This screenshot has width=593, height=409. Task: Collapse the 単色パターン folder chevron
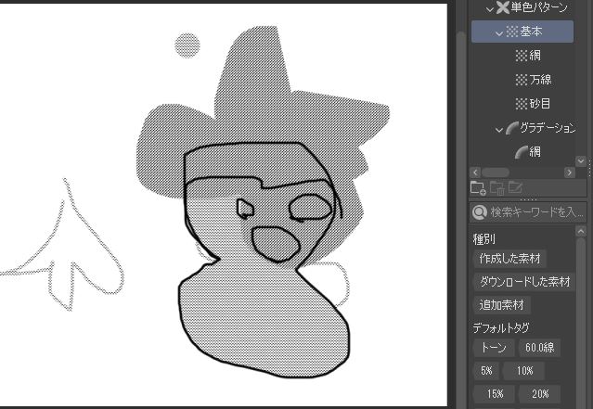tap(490, 8)
